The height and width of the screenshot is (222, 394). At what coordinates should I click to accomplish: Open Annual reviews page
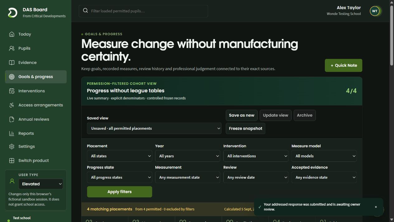36,119
